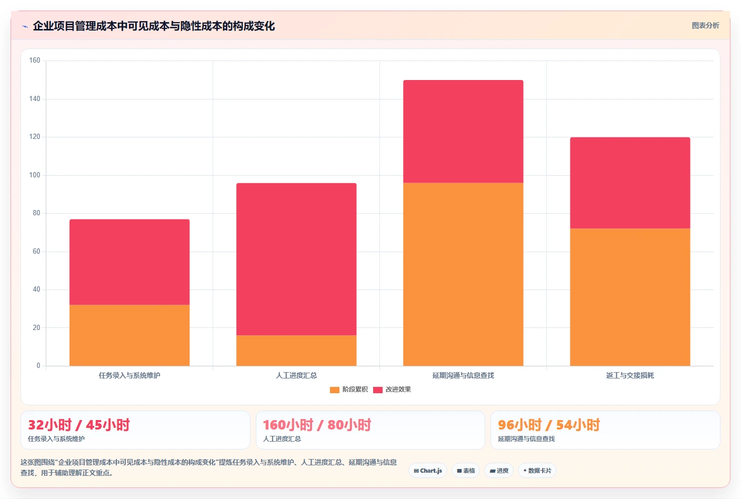The height and width of the screenshot is (499, 741).
Task: Click the small icon beside the chart title
Action: [25, 26]
